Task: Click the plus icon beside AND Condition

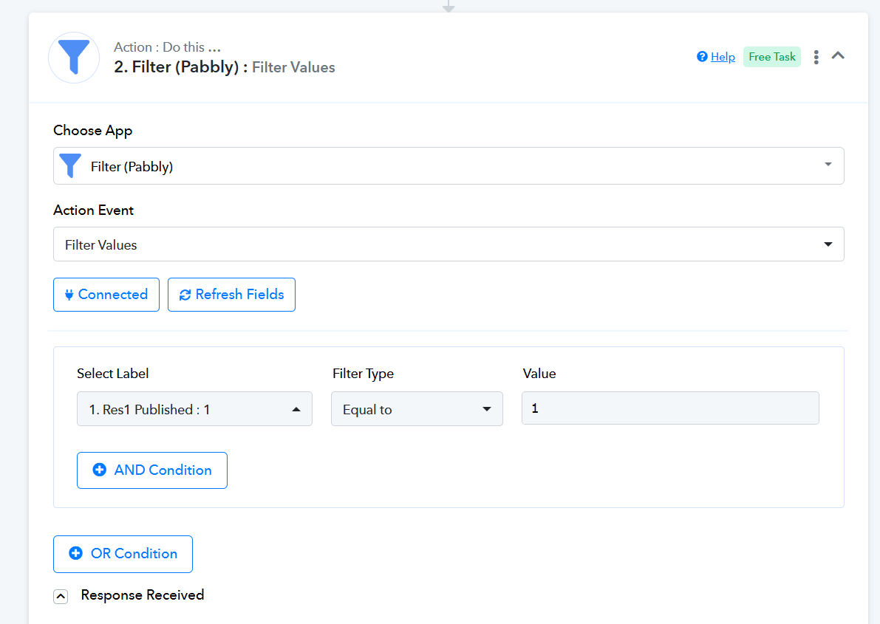Action: click(x=100, y=470)
